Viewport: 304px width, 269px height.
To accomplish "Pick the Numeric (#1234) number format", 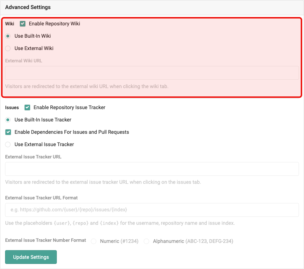I will pyautogui.click(x=94, y=241).
